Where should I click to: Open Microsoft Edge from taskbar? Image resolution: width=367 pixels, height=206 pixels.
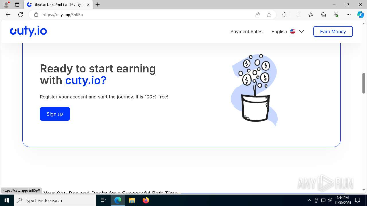pyautogui.click(x=118, y=200)
